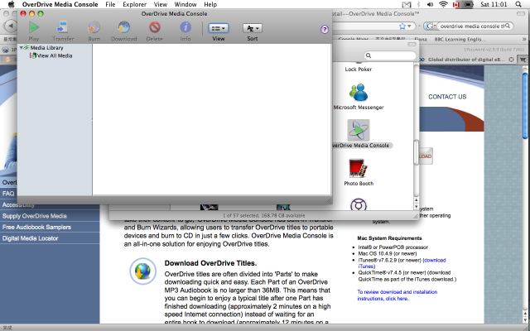The height and width of the screenshot is (331, 530).
Task: Click the Spotlight magnifier icon
Action: (518, 4)
